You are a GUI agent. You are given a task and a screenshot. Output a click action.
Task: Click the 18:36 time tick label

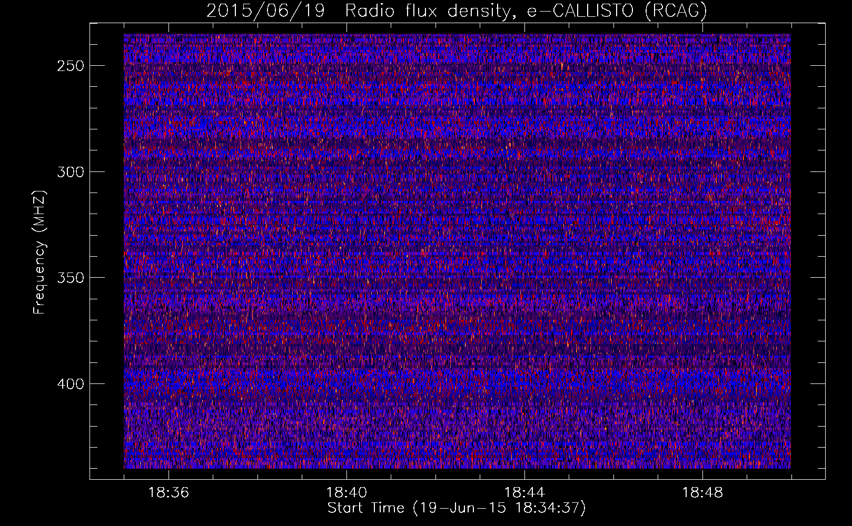(x=169, y=493)
